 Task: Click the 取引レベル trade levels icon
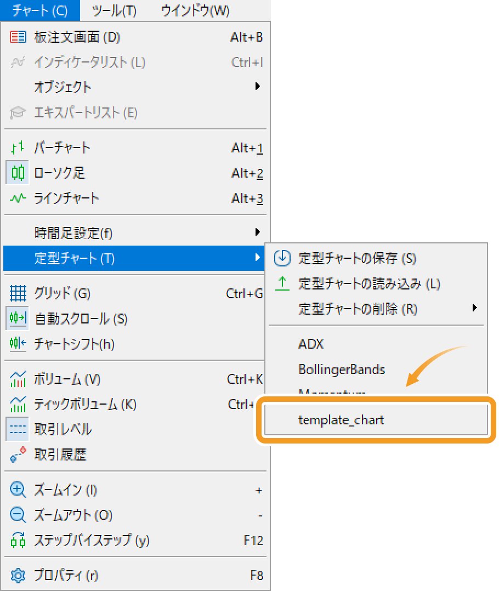click(x=18, y=429)
